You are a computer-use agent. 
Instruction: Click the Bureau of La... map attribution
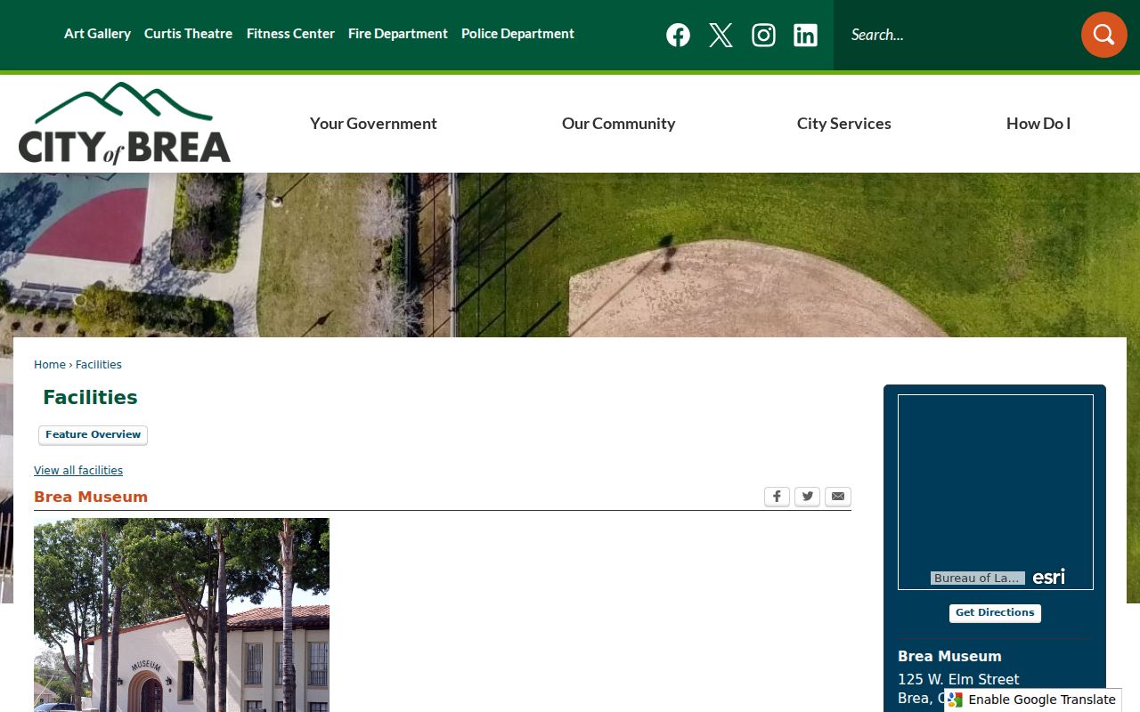click(x=977, y=578)
